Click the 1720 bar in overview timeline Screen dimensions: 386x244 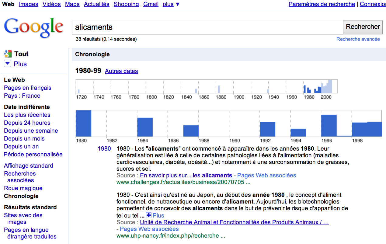[78, 91]
